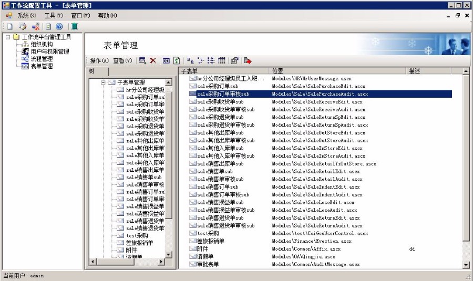Select 组织机构 in the navigation tree
The width and height of the screenshot is (473, 281).
click(x=42, y=44)
